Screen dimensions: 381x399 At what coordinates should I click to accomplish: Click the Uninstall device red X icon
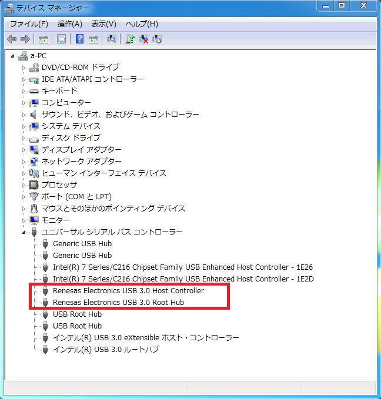(143, 39)
